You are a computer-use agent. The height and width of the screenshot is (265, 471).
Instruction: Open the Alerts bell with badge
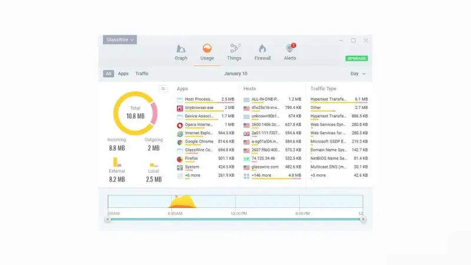pyautogui.click(x=290, y=48)
